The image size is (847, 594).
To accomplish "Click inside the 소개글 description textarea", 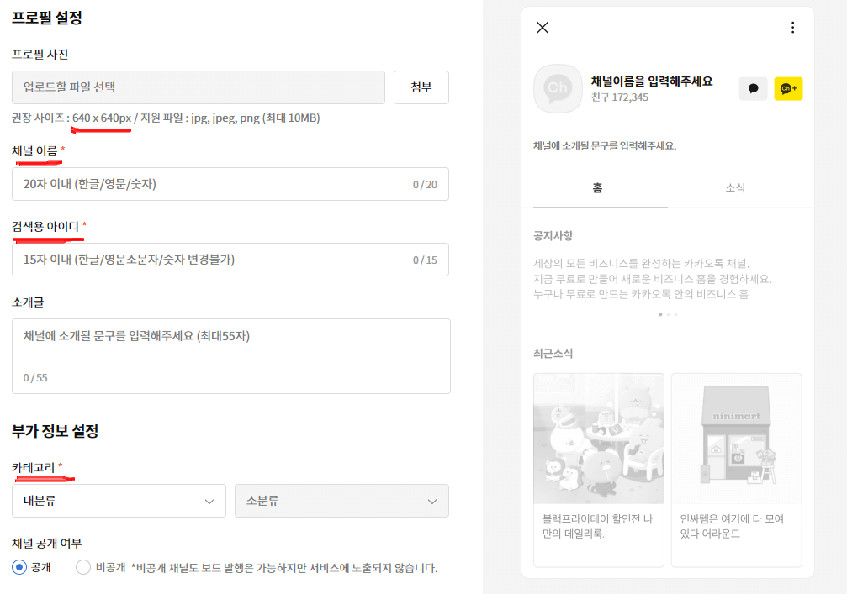I will (x=230, y=353).
